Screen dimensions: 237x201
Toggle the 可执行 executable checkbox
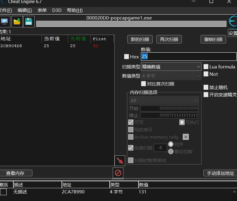[182, 122]
